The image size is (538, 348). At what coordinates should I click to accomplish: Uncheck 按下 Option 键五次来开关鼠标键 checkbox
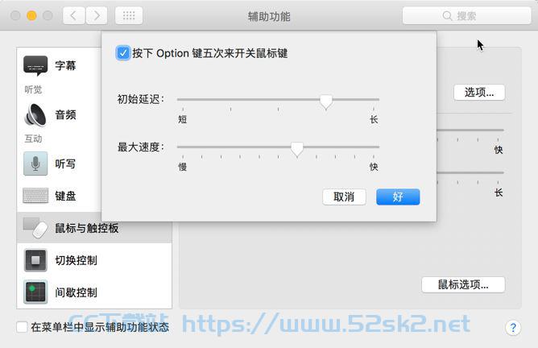[x=123, y=53]
